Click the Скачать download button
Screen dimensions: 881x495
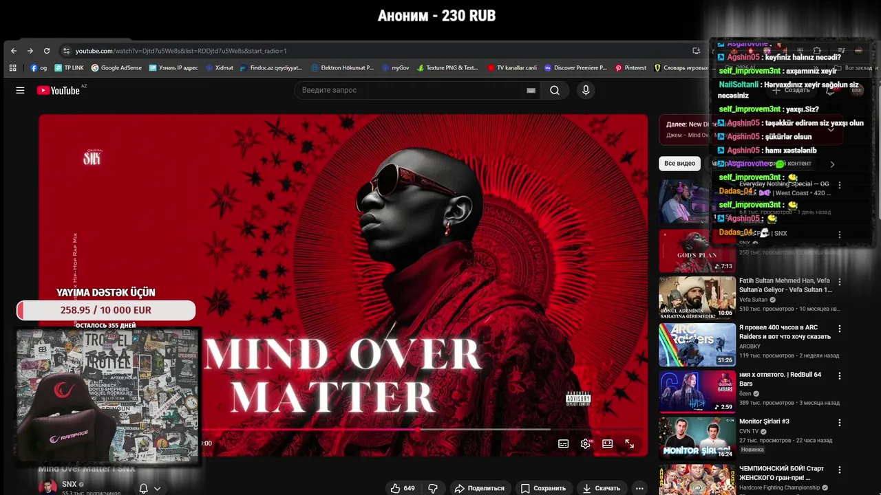pos(601,488)
